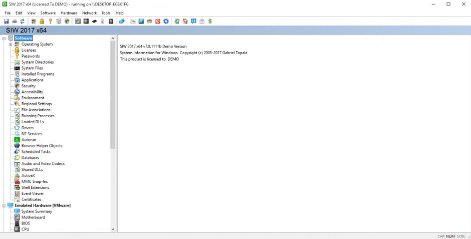This screenshot has height=239, width=471.
Task: Click the envelope toolbar icon
Action: click(x=202, y=22)
